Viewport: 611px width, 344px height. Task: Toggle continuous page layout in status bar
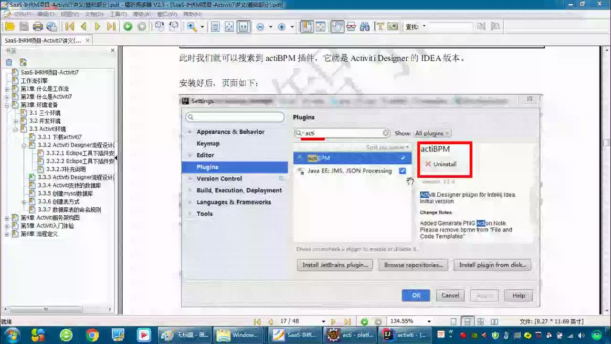tap(467, 322)
